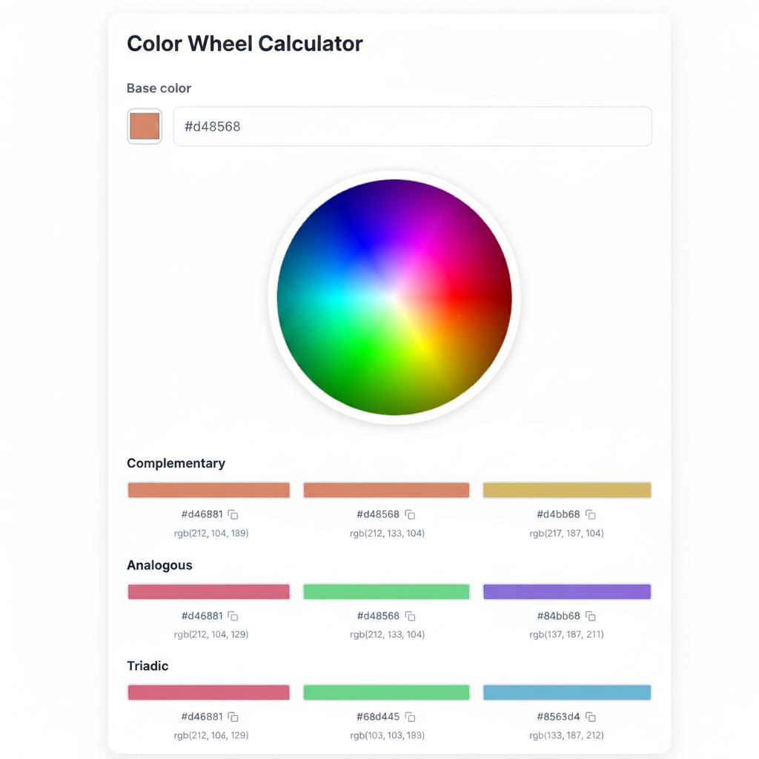This screenshot has height=759, width=759.
Task: Click copy icon beside #68d445
Action: pyautogui.click(x=410, y=717)
